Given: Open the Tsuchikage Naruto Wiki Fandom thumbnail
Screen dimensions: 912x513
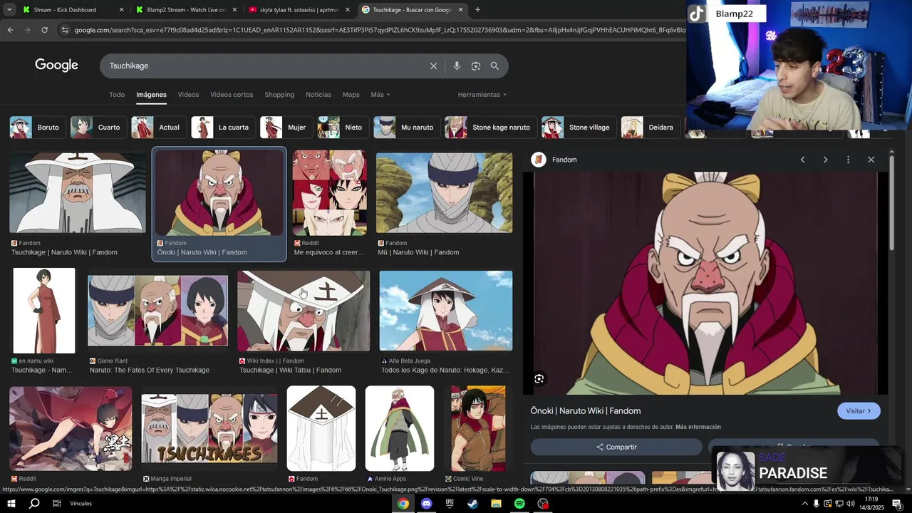Looking at the screenshot, I should [77, 192].
